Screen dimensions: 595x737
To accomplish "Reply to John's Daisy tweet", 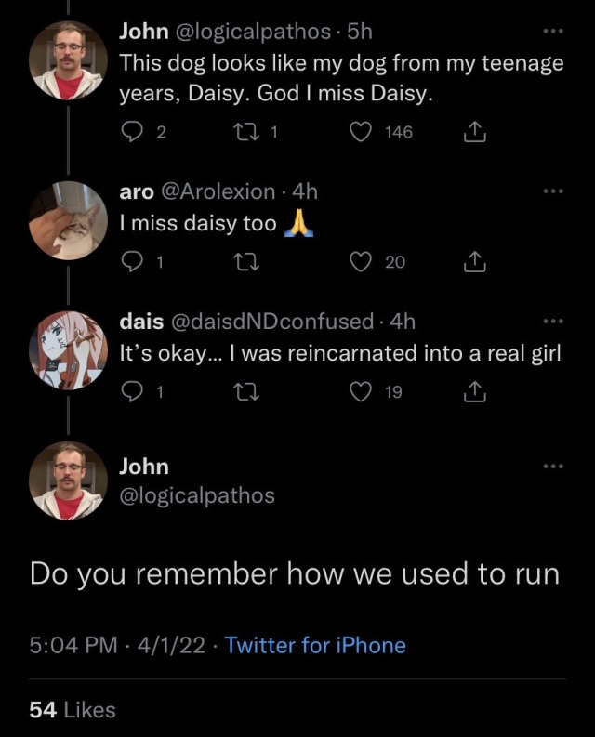I will 132,132.
